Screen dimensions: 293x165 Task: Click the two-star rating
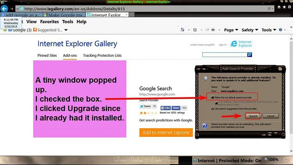click(148, 113)
